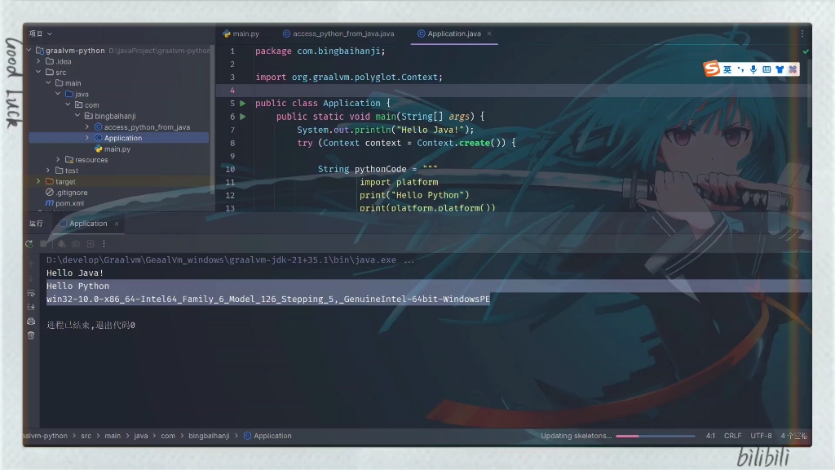Open the Run toolbar more options menu

click(104, 243)
